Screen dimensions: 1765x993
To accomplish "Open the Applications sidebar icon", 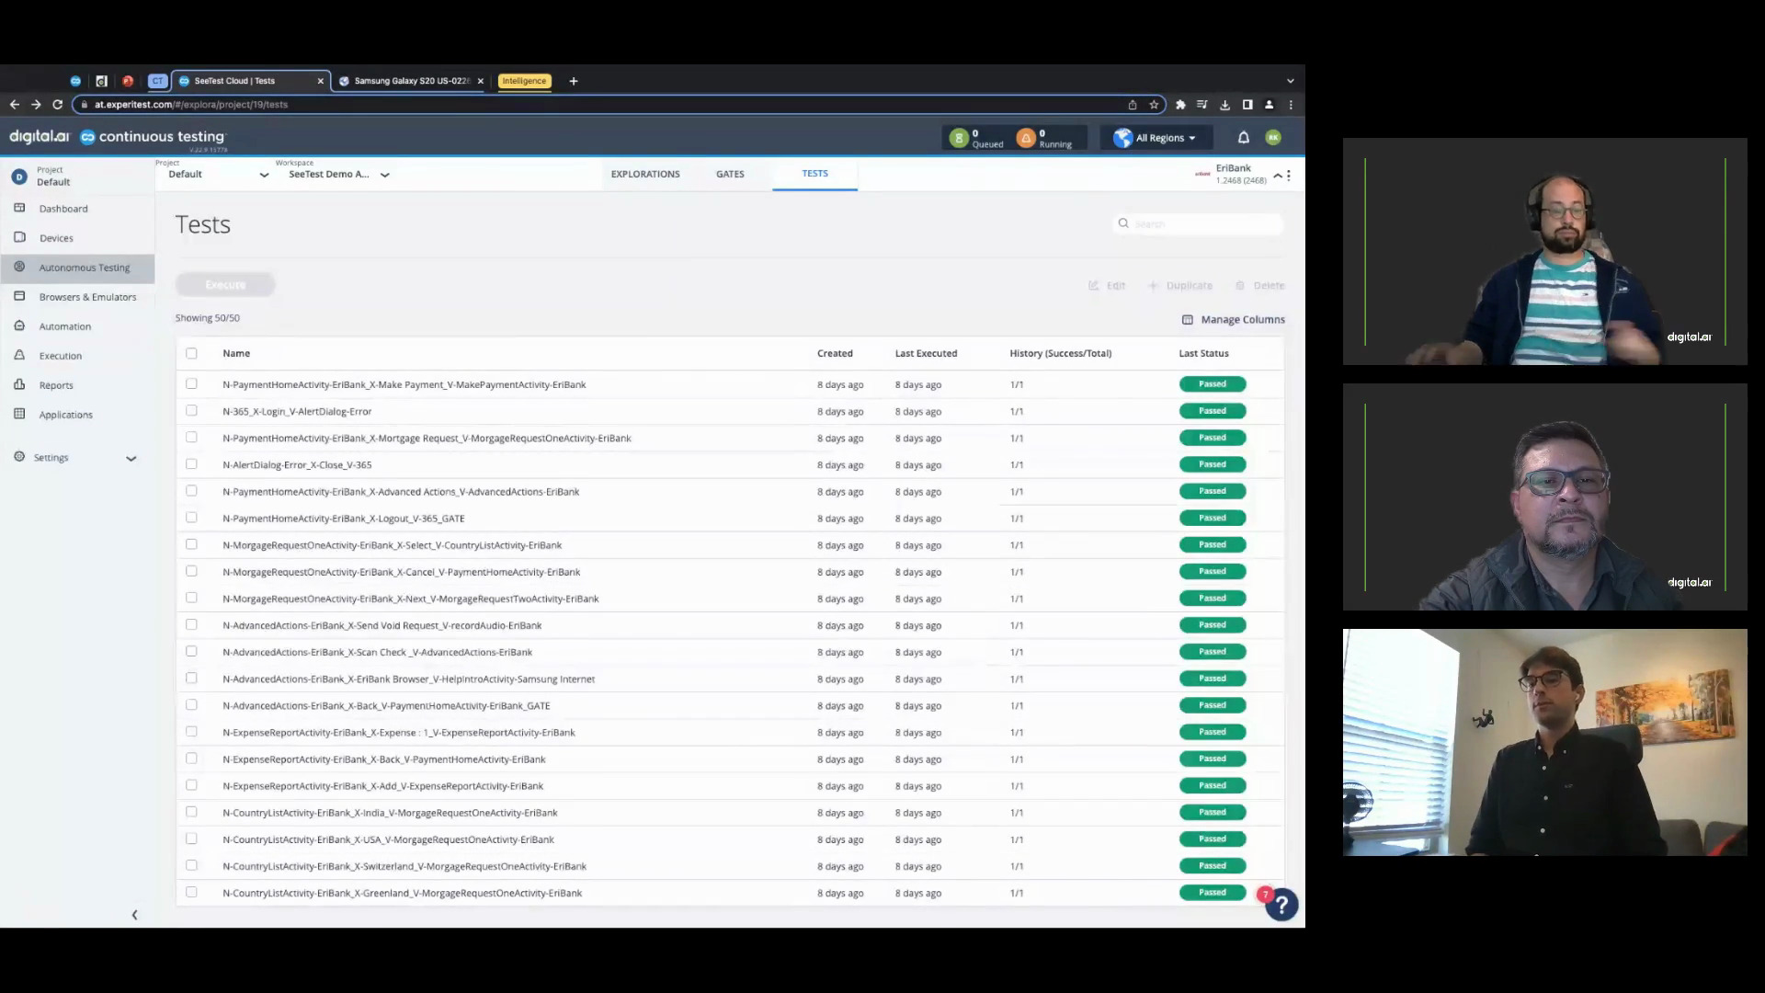I will point(19,414).
